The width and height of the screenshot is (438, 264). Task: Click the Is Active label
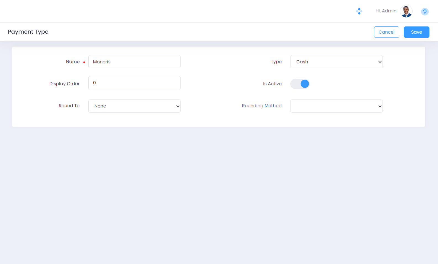[x=272, y=83]
